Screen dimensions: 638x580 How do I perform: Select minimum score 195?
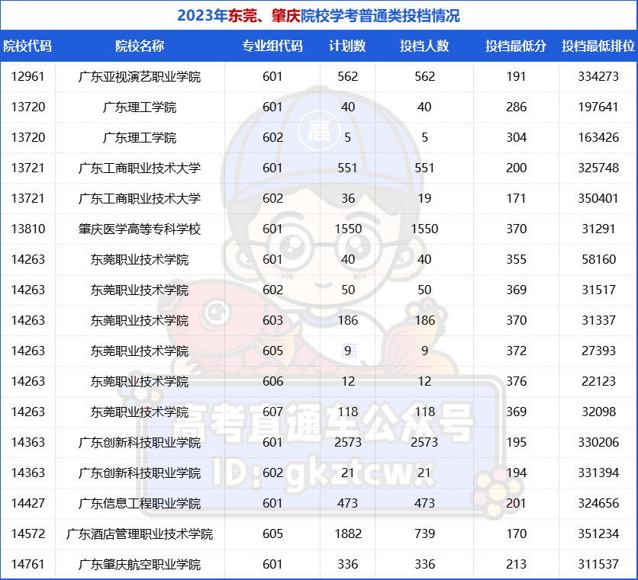tap(516, 442)
